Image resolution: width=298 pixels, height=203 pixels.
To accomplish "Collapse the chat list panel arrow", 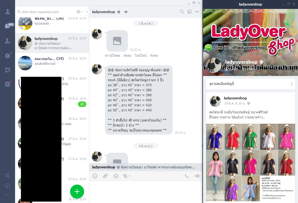I will (x=87, y=12).
